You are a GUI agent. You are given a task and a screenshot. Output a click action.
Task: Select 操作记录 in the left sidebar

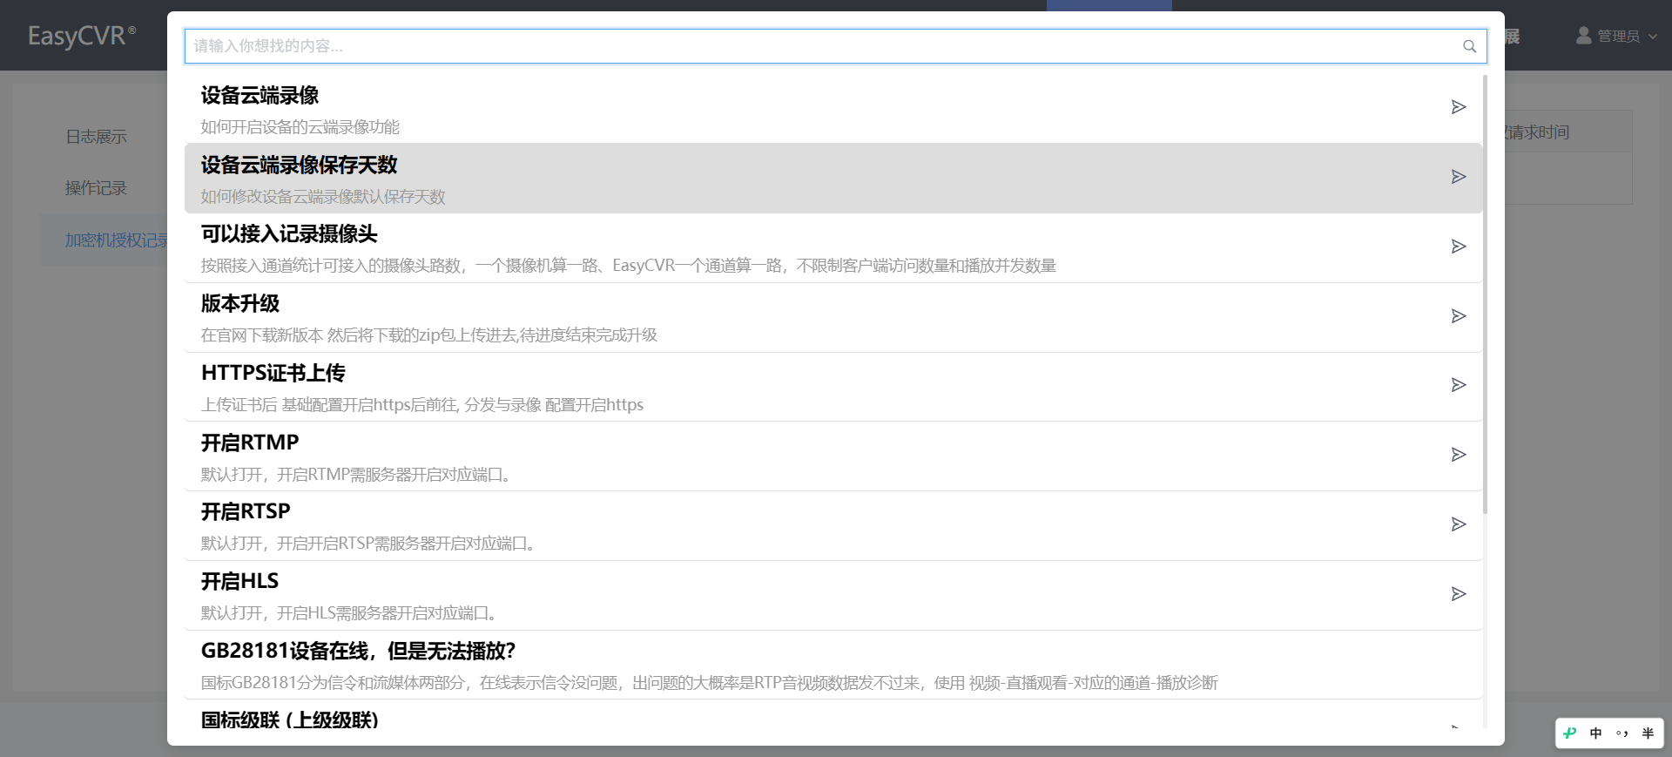coord(96,188)
